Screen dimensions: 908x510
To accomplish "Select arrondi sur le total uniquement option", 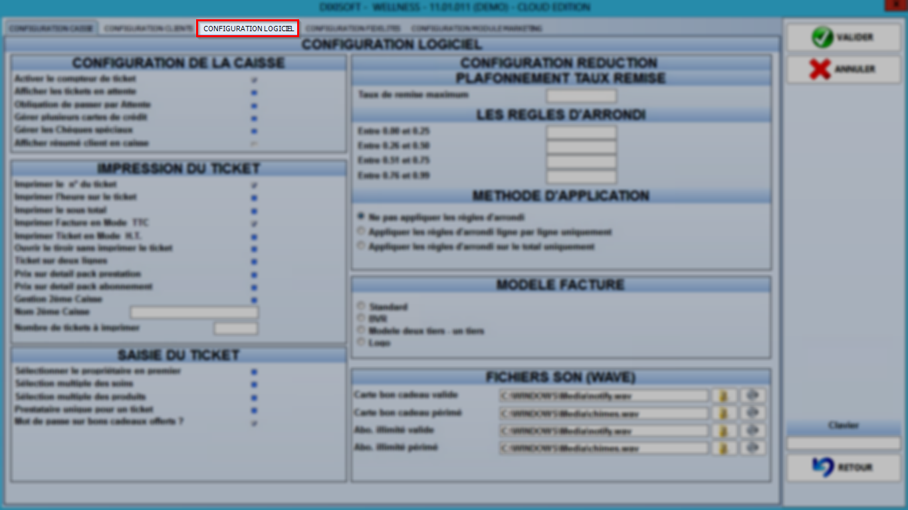I will 362,246.
